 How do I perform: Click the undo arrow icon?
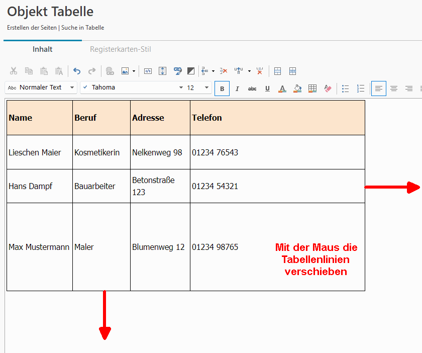click(77, 71)
